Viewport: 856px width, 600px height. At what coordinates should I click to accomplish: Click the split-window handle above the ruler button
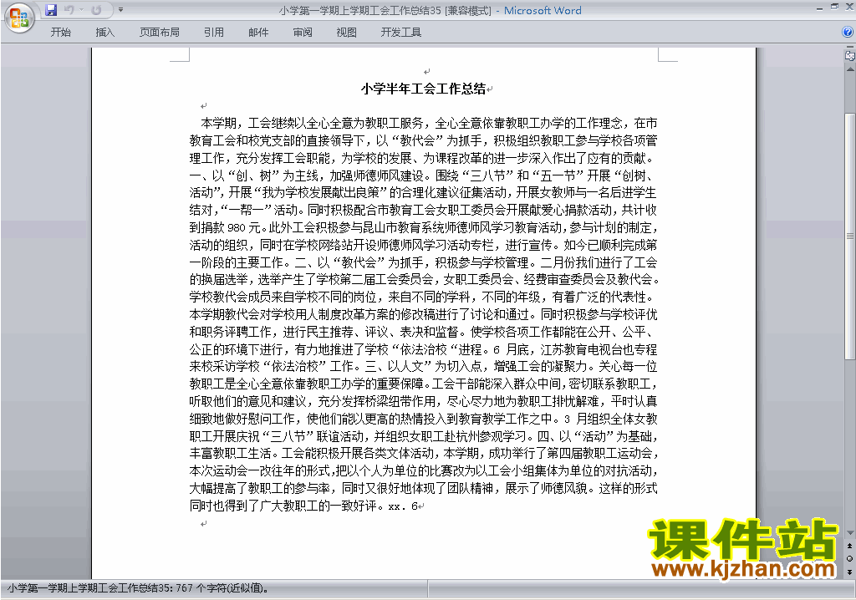(849, 48)
